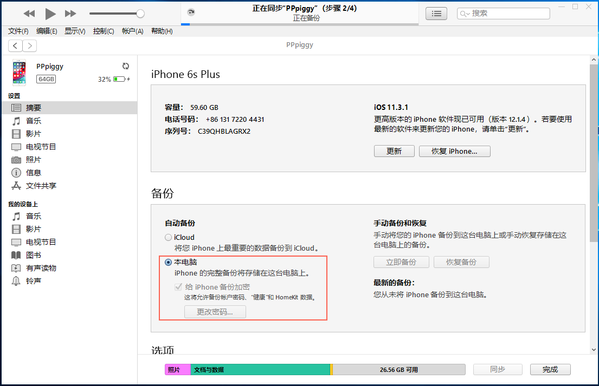Click the iOS 11.3.1 version text

click(391, 107)
